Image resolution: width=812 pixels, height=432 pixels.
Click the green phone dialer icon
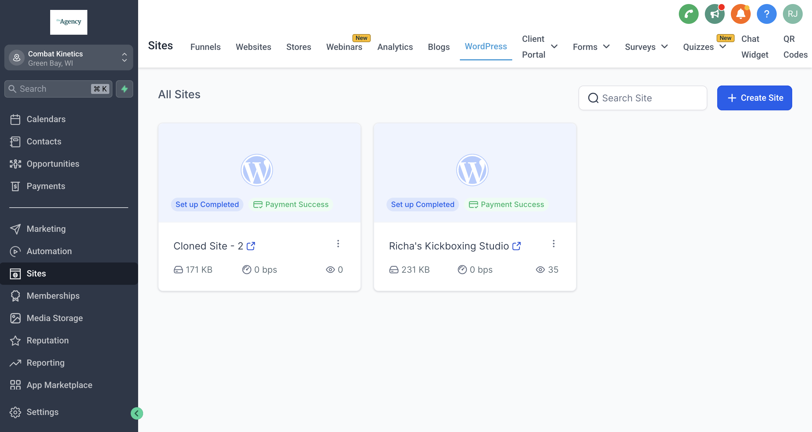pyautogui.click(x=688, y=14)
